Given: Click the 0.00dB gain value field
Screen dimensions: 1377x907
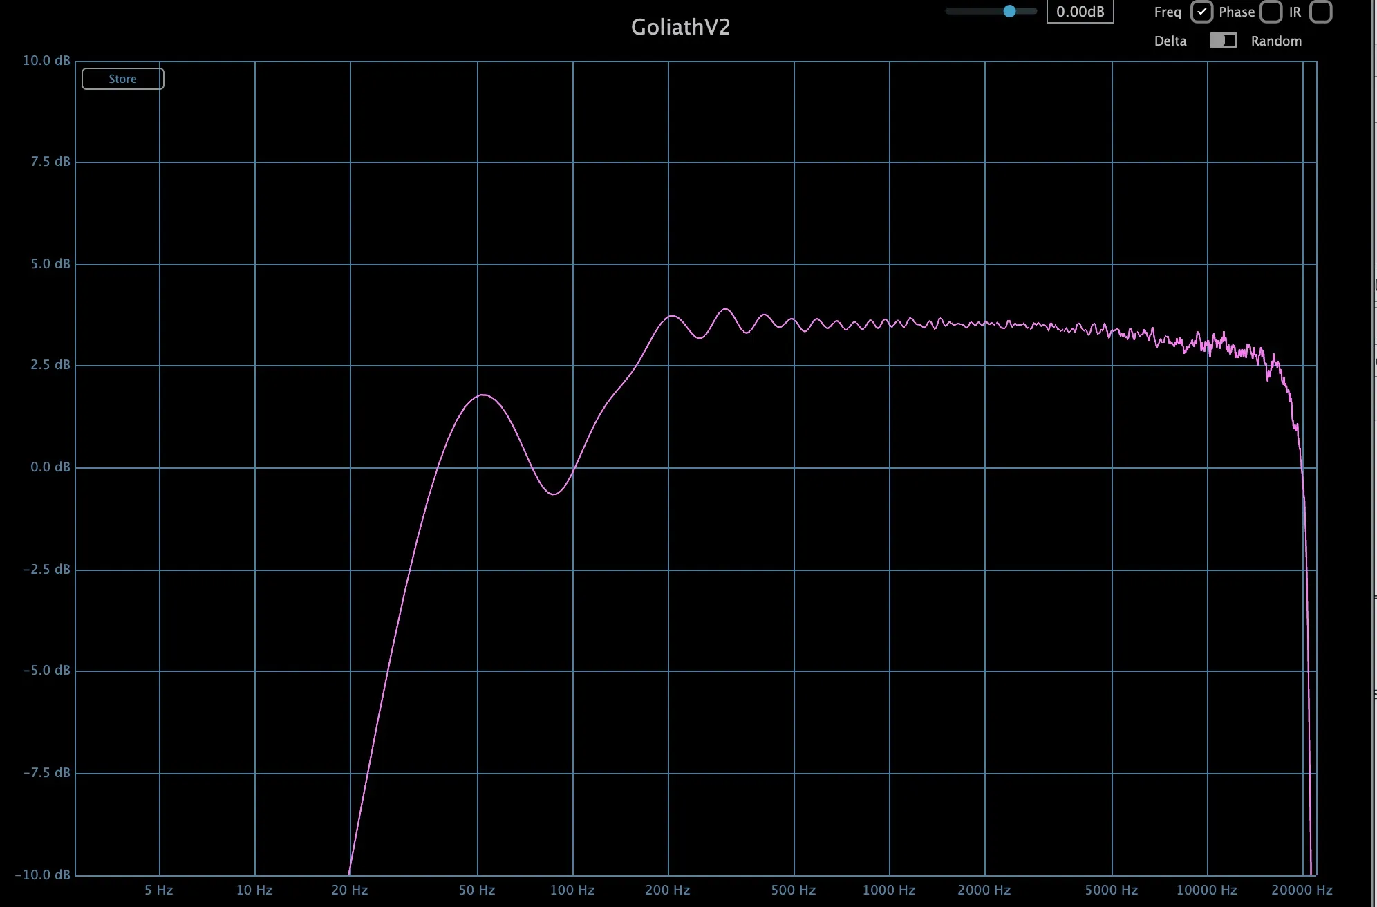Looking at the screenshot, I should tap(1080, 12).
